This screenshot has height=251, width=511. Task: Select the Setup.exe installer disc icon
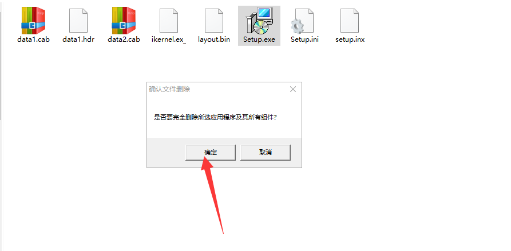259,21
